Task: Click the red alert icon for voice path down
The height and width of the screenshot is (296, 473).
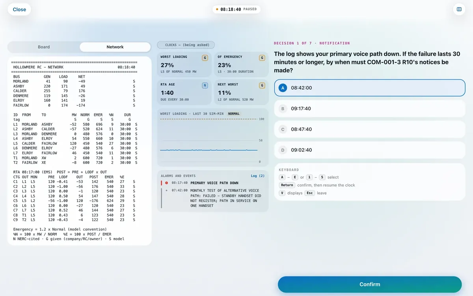Action: pyautogui.click(x=167, y=183)
